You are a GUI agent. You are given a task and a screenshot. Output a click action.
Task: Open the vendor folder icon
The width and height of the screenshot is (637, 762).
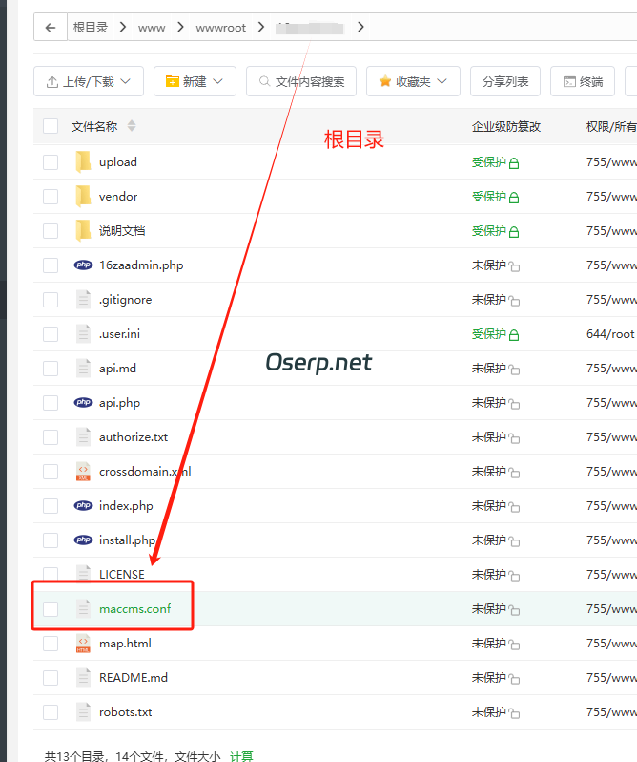click(84, 197)
